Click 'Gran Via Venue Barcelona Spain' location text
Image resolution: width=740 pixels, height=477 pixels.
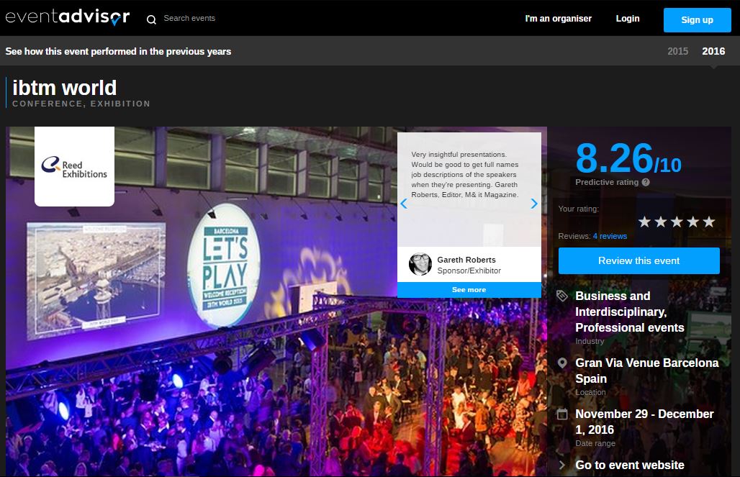[646, 371]
